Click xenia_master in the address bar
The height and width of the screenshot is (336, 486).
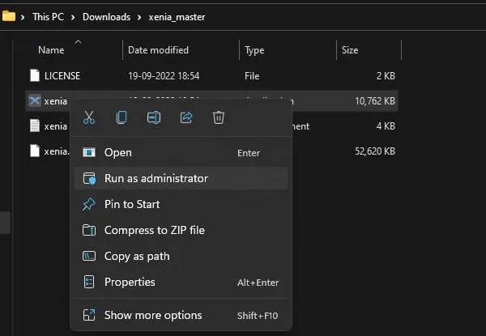pyautogui.click(x=177, y=17)
